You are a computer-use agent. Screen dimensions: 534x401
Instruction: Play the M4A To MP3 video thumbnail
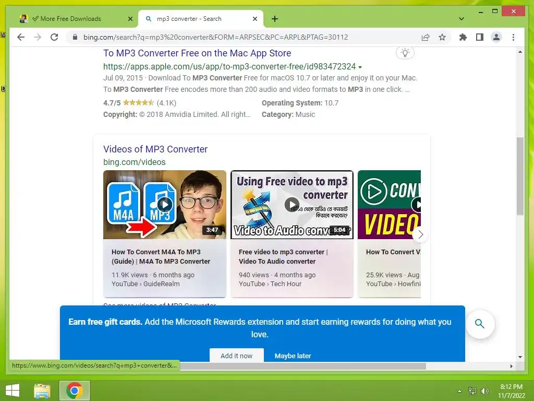pos(164,205)
